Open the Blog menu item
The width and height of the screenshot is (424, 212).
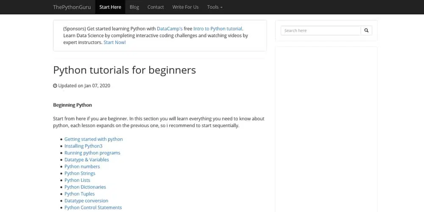click(134, 7)
